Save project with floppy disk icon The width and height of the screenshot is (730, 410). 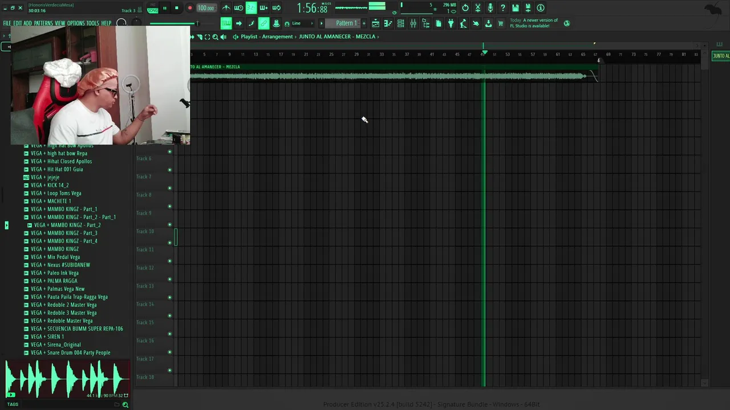pos(516,8)
